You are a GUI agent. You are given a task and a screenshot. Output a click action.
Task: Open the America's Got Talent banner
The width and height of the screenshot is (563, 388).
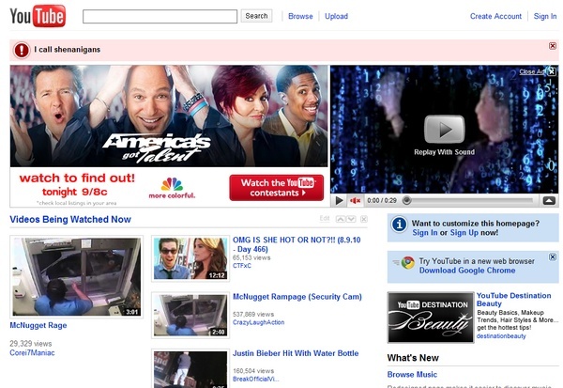[x=169, y=116]
